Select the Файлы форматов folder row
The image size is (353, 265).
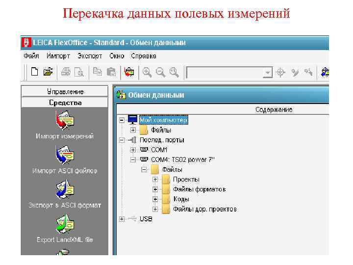(x=199, y=189)
